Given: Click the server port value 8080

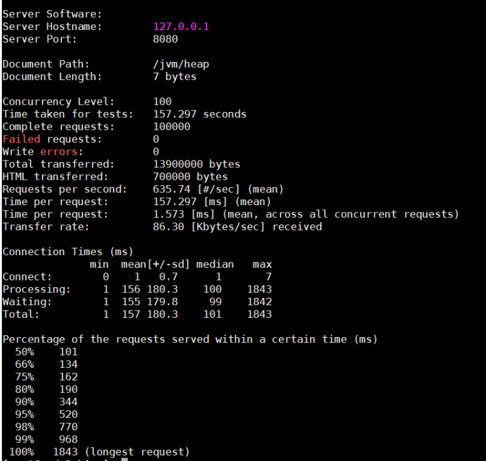Looking at the screenshot, I should click(165, 39).
